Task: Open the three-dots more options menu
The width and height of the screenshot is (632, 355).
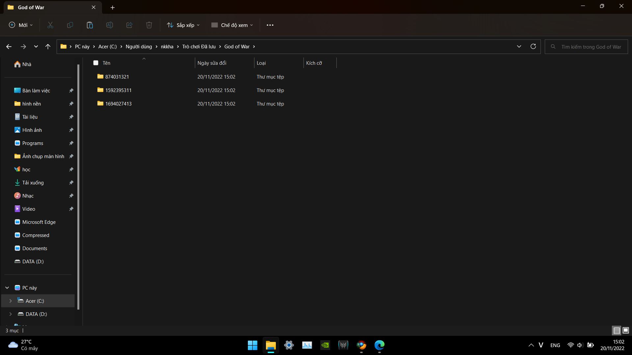Action: tap(270, 25)
